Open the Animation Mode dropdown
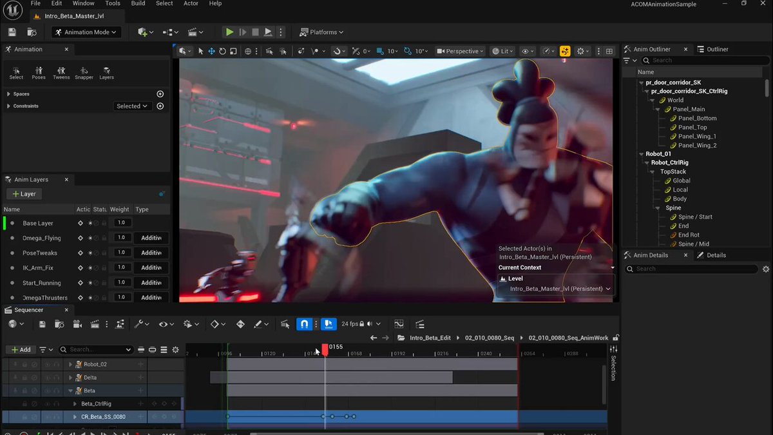The width and height of the screenshot is (773, 435). point(86,32)
